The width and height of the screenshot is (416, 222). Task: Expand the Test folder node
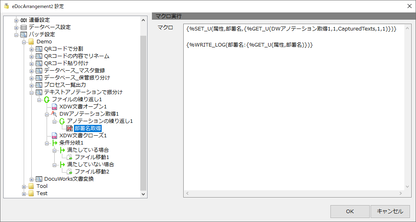click(24, 193)
